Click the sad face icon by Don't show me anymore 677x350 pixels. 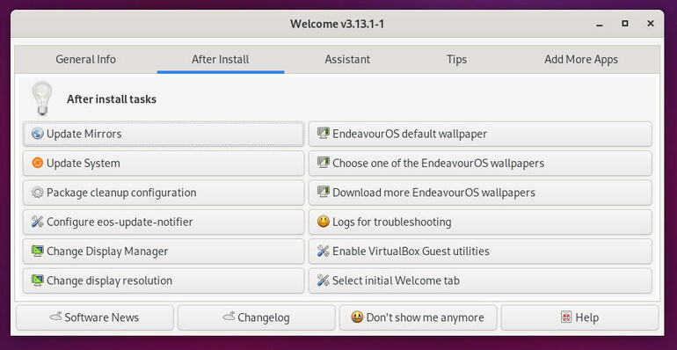pyautogui.click(x=357, y=317)
